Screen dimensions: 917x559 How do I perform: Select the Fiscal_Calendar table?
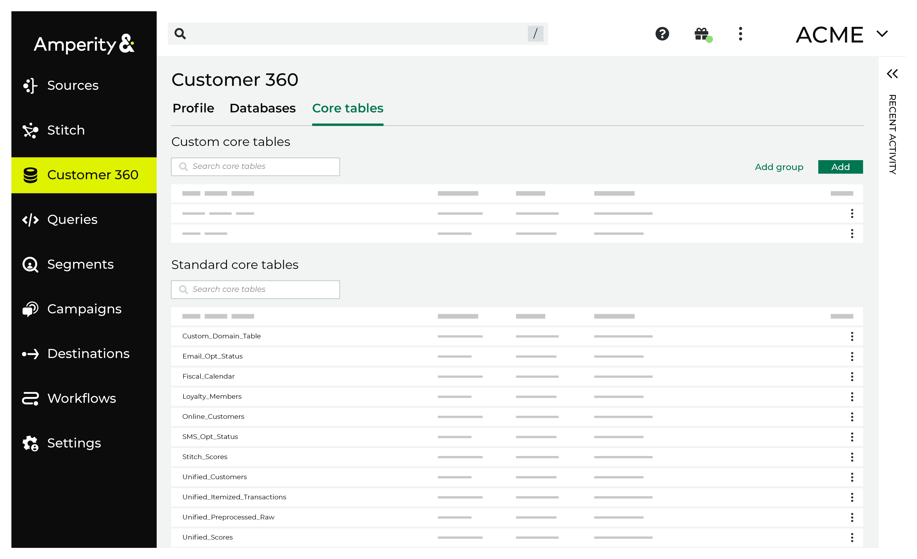point(208,377)
